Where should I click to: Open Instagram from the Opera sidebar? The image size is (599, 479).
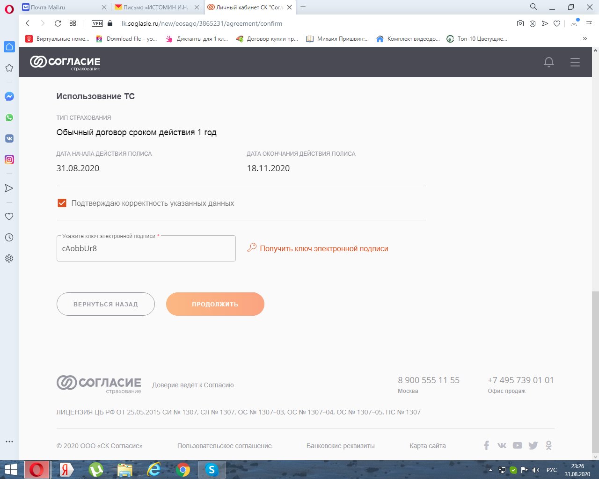coord(9,160)
